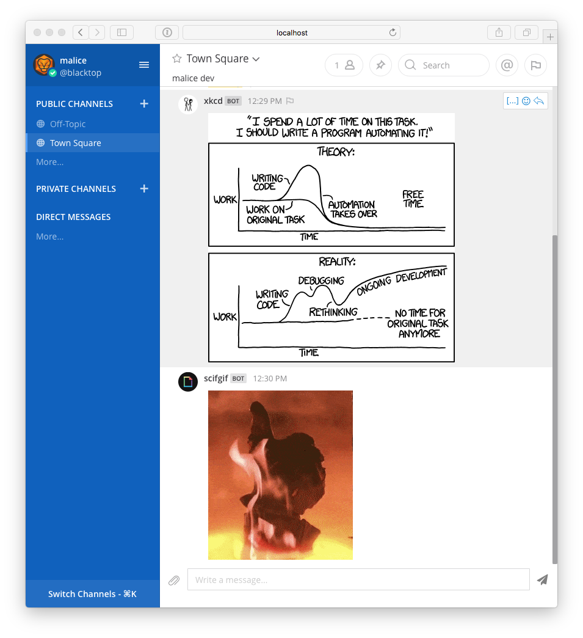Screen dimensions: 583x638
Task: Open Switch Channels shortcut button
Action: (x=93, y=593)
